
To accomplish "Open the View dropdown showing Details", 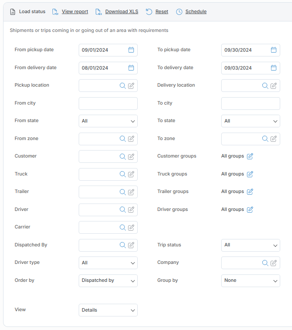I will (108, 310).
